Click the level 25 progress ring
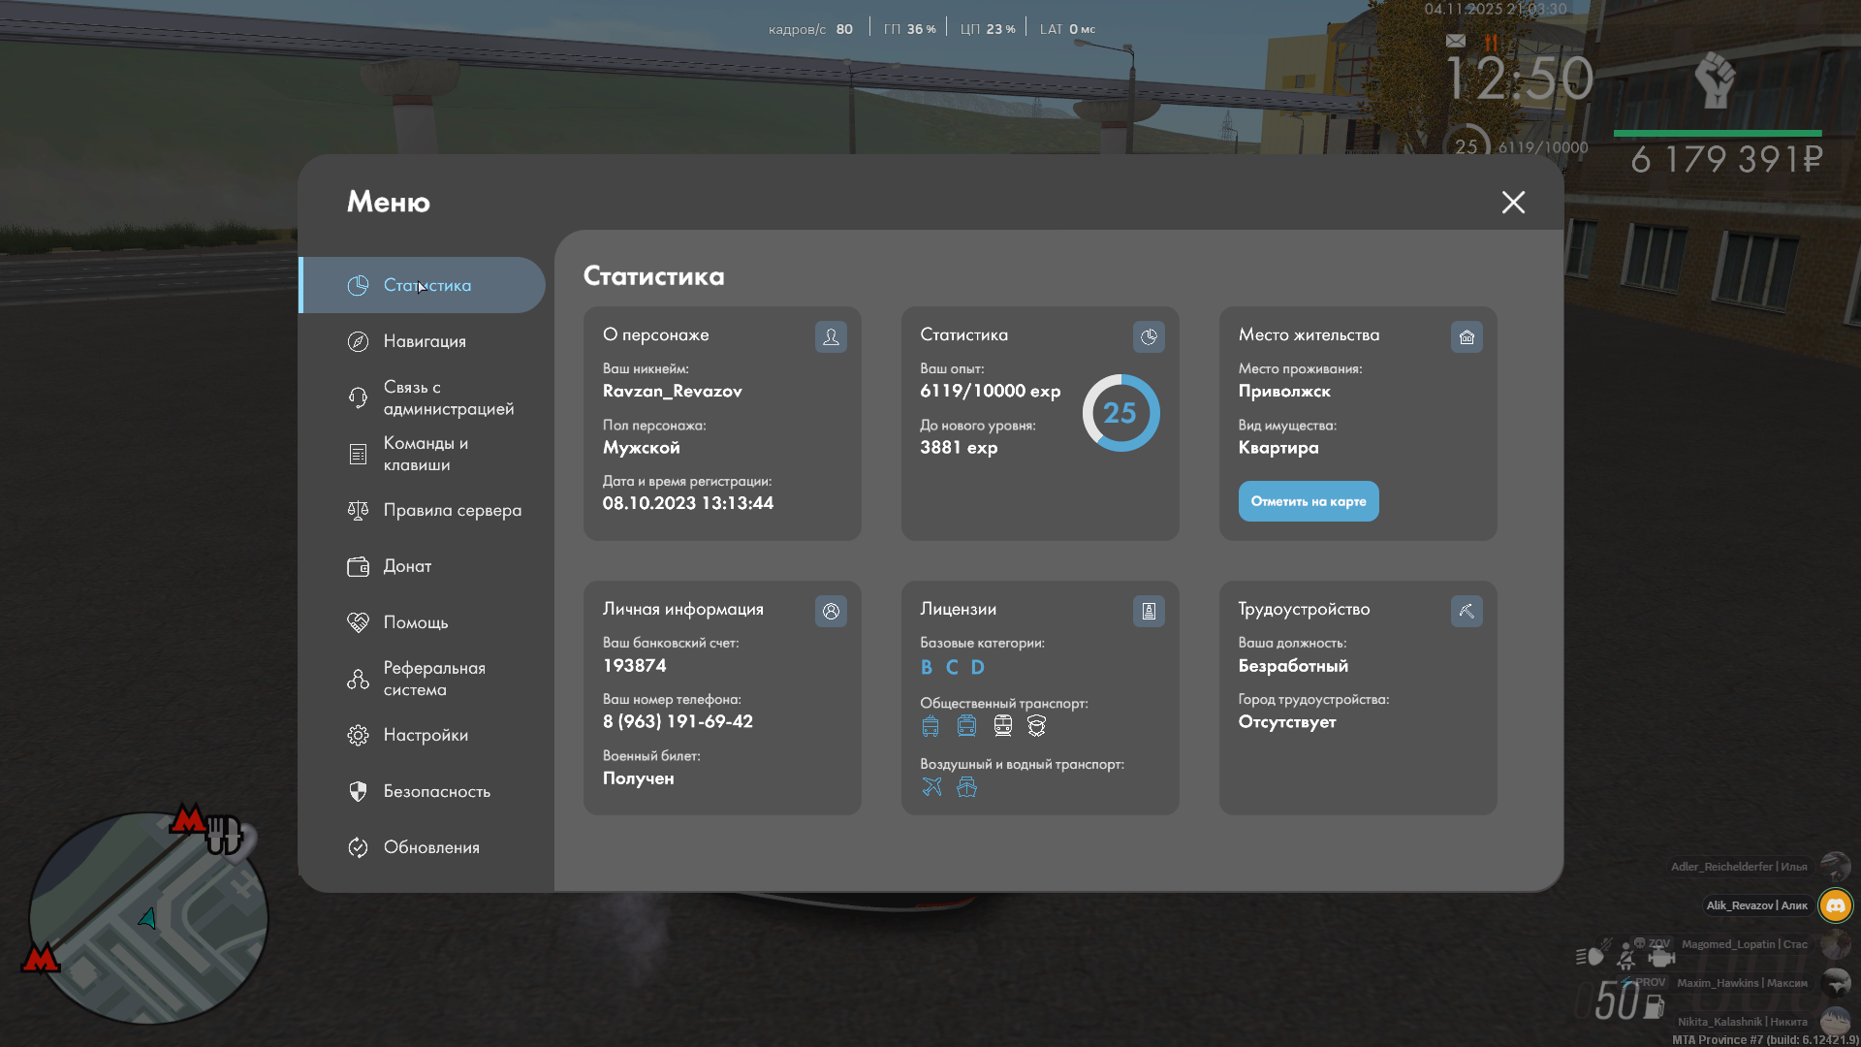Viewport: 1861px width, 1047px height. [x=1120, y=413]
